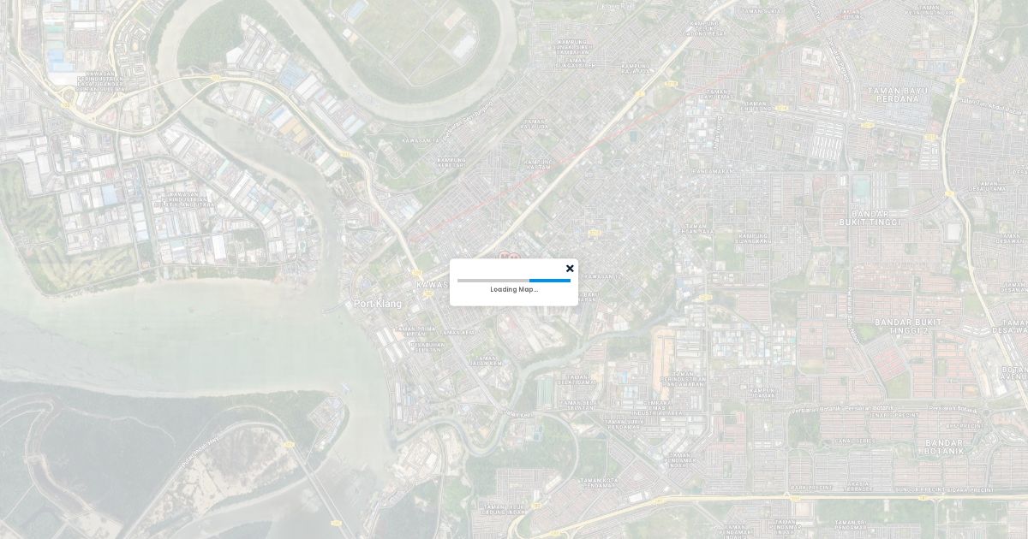1028x539 pixels.
Task: Click the "TAMAN BAYU PERDANA" map label
Action: pyautogui.click(x=898, y=94)
